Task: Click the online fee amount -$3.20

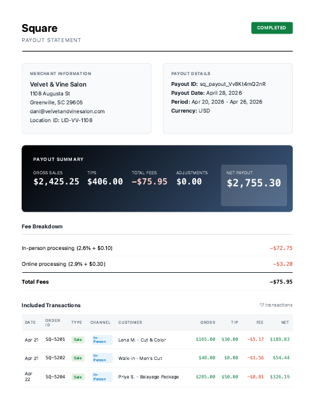Action: (283, 264)
